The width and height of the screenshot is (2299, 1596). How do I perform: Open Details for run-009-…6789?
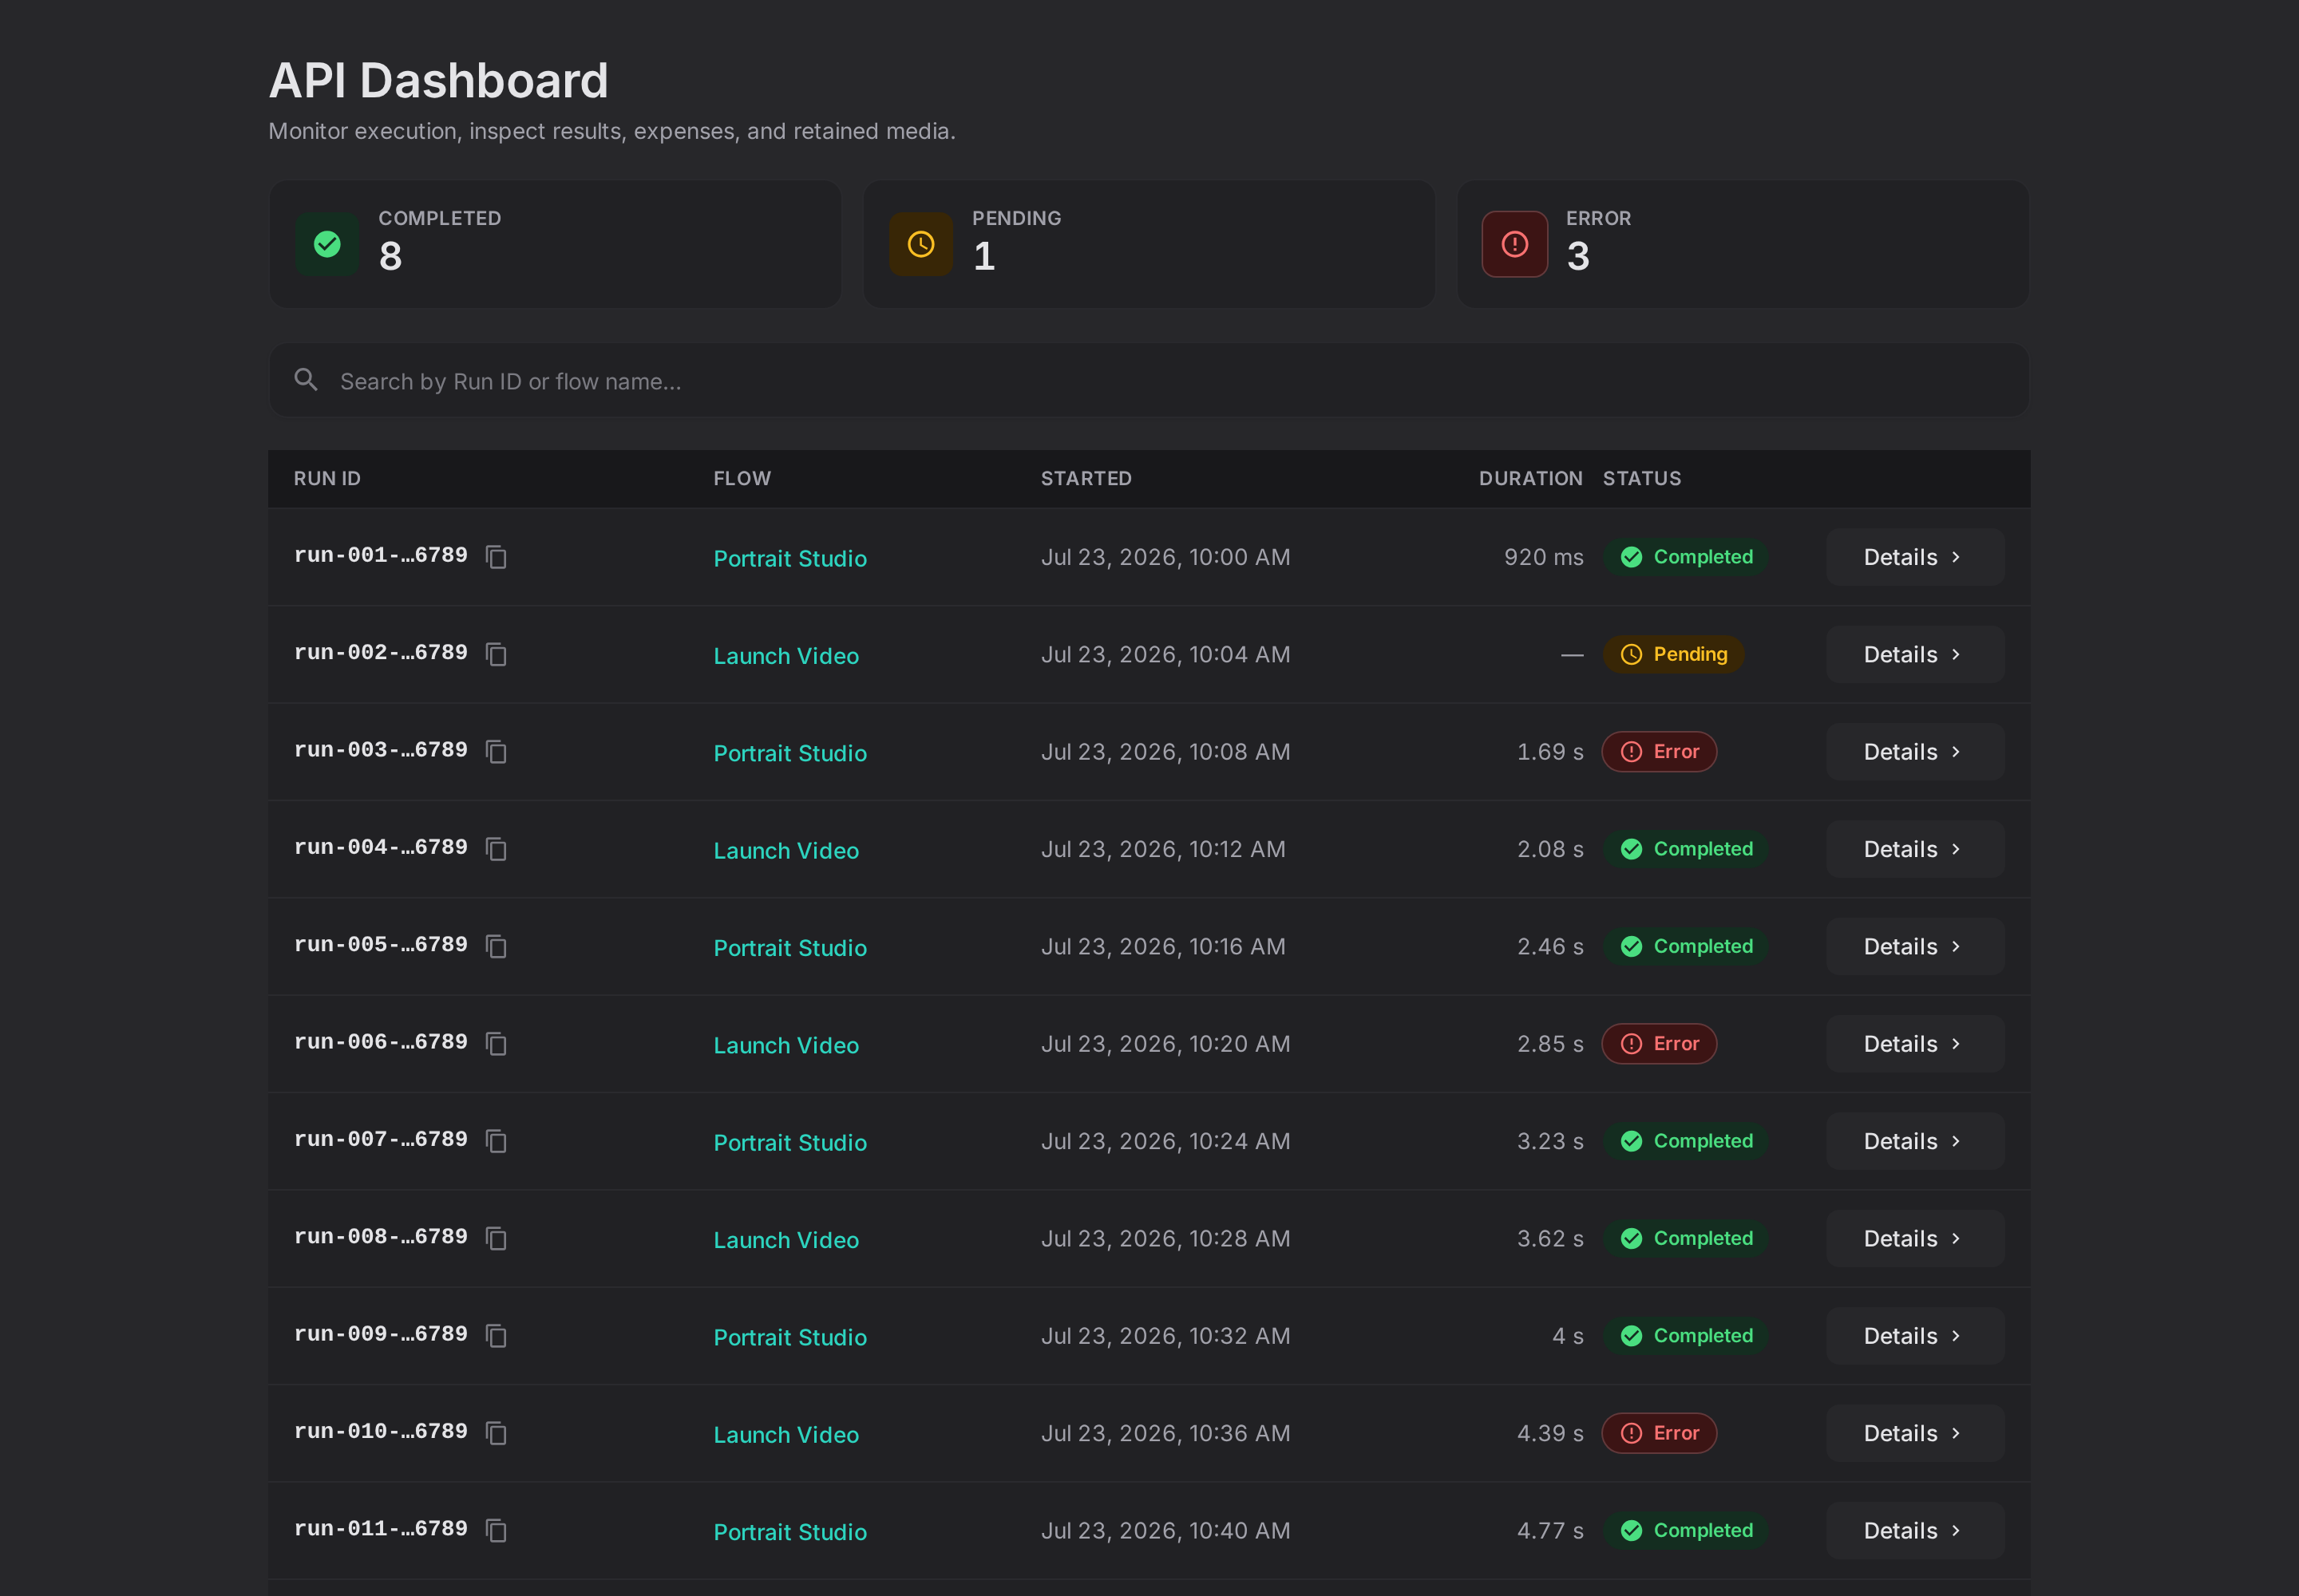click(x=1915, y=1335)
